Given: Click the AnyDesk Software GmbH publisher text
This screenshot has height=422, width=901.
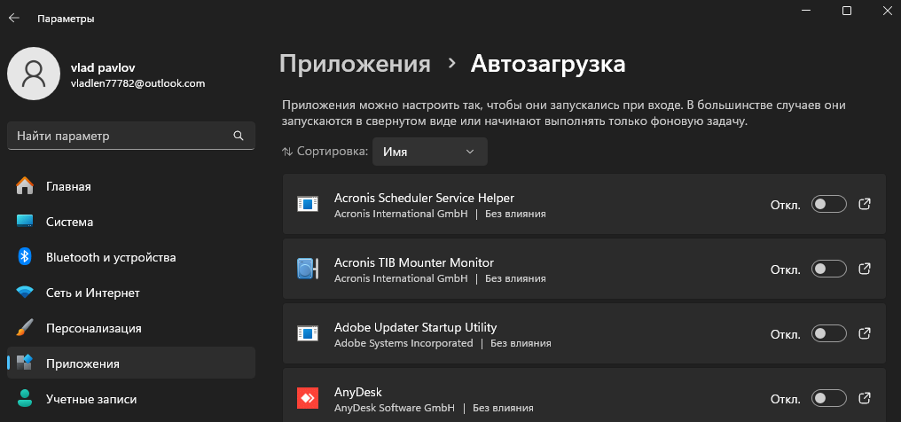Looking at the screenshot, I should pos(394,408).
